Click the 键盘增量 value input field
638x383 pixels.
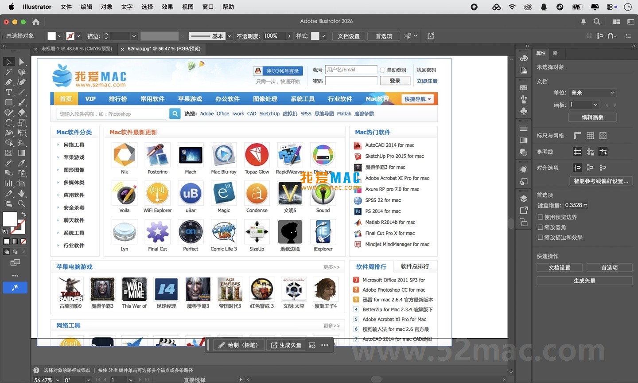point(576,205)
